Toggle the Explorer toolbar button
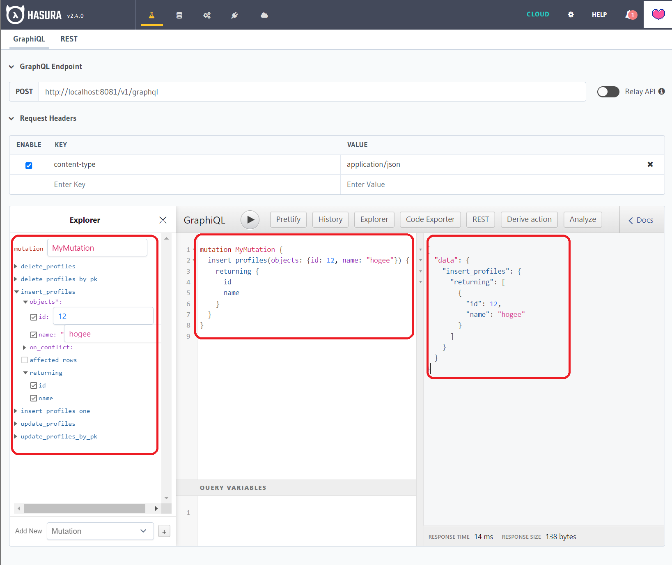 tap(374, 219)
